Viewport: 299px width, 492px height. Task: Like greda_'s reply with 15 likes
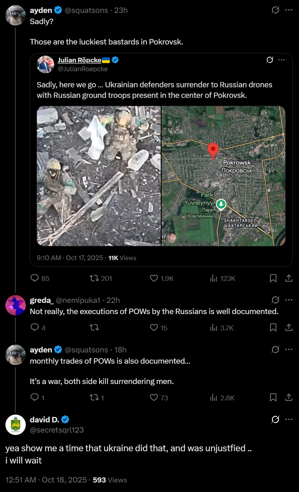159,328
